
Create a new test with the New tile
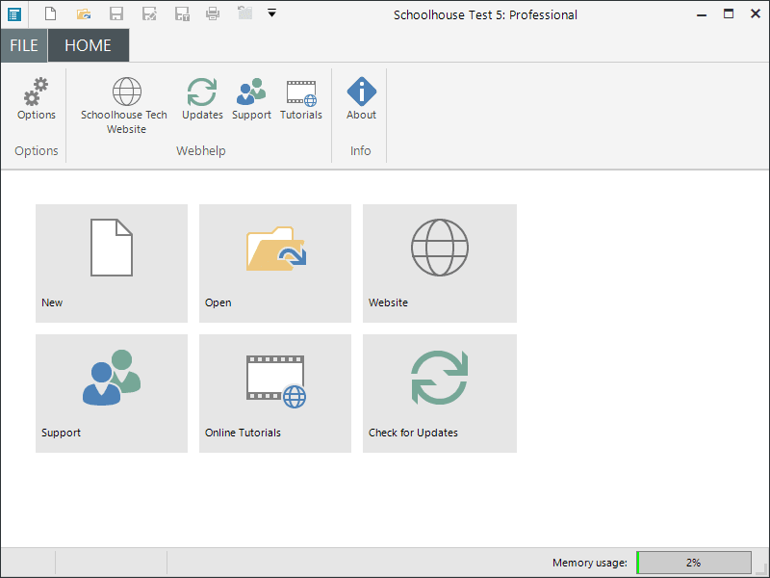[112, 263]
